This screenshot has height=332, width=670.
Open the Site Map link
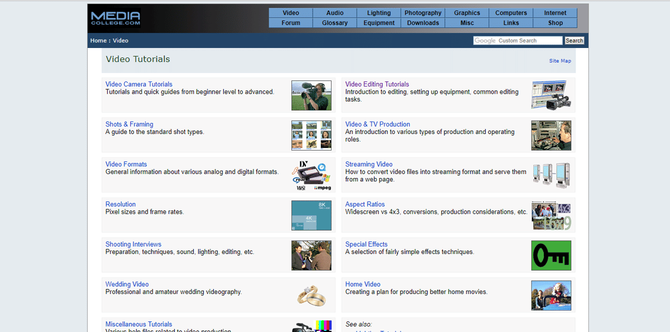point(560,61)
